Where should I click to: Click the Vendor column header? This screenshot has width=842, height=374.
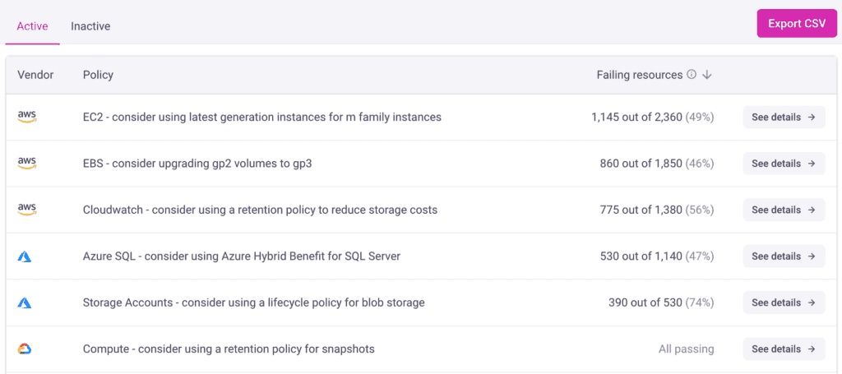click(x=35, y=75)
